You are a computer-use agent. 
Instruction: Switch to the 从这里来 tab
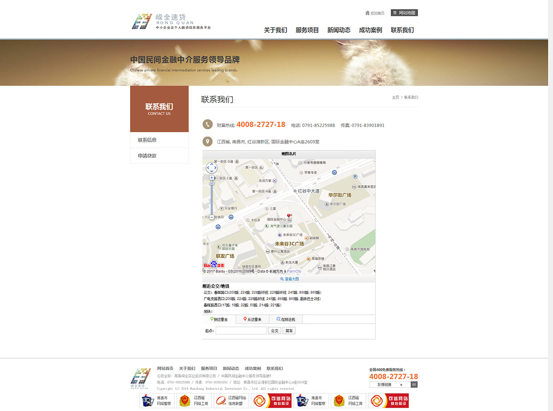(x=252, y=319)
